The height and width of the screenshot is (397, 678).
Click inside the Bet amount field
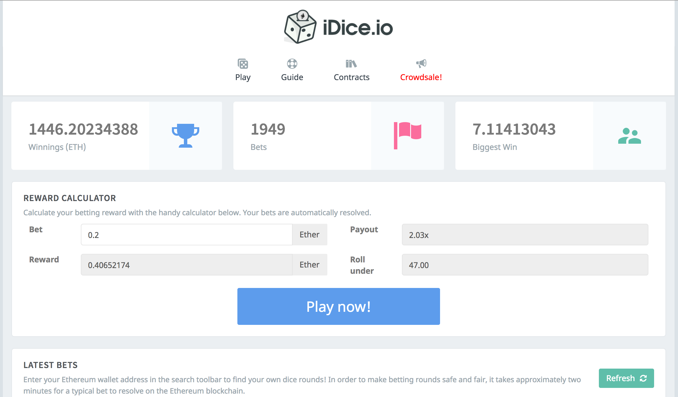[x=187, y=235]
